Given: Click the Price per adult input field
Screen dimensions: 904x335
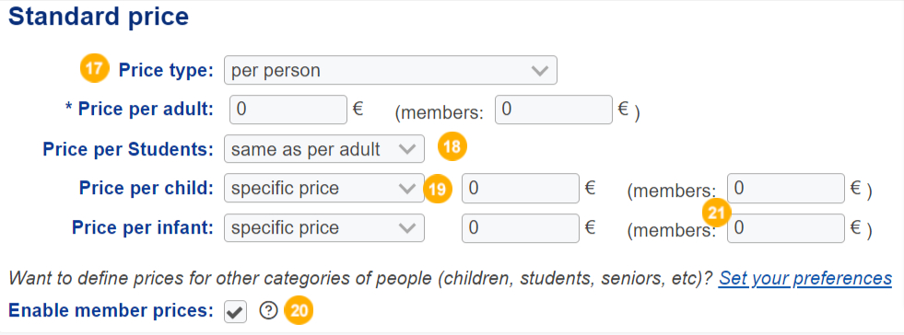Looking at the screenshot, I should pyautogui.click(x=288, y=110).
